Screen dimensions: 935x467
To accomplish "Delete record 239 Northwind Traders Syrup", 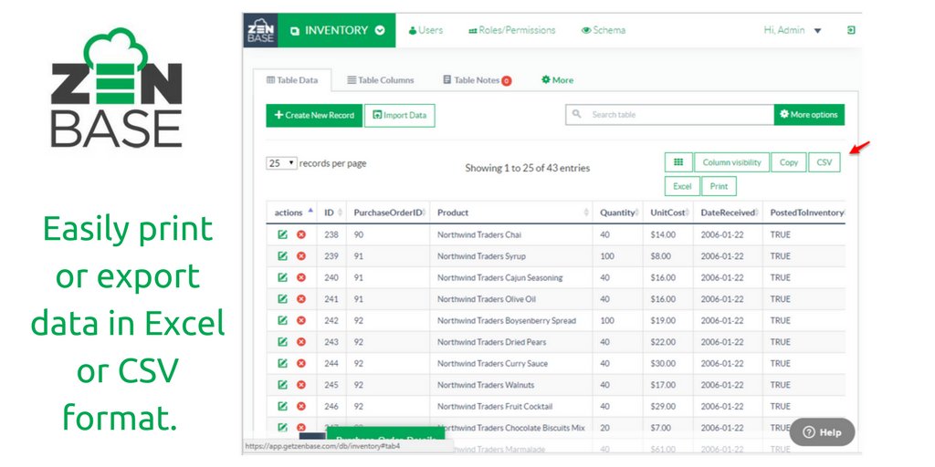I will [x=301, y=256].
